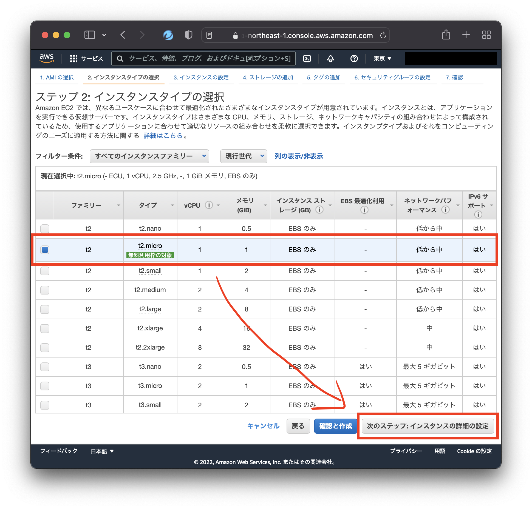Open the AWS services grid menu
The width and height of the screenshot is (532, 509).
(x=73, y=58)
